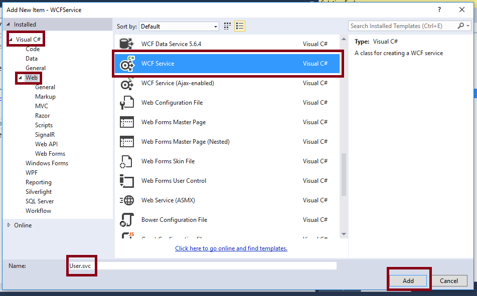Click the Name input field
477x296 pixels.
click(202, 265)
